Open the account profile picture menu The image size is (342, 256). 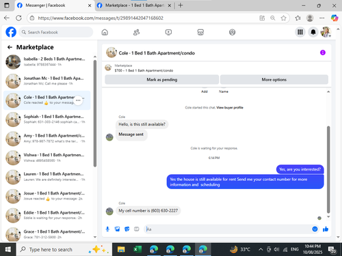click(x=326, y=32)
